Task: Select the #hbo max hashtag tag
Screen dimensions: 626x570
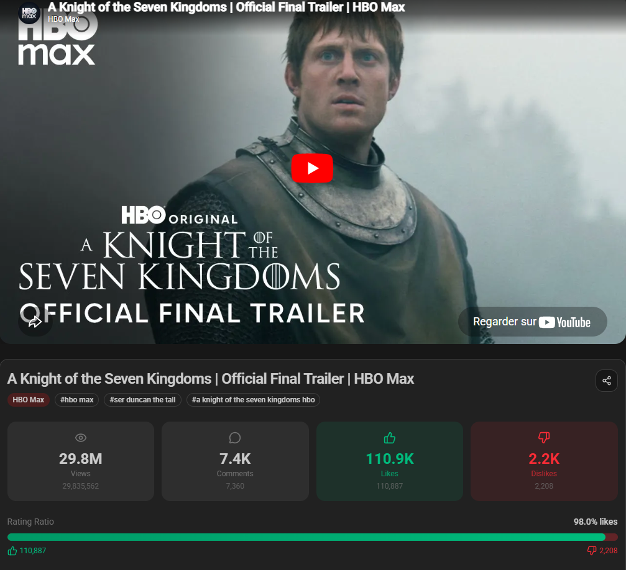Action: point(76,400)
